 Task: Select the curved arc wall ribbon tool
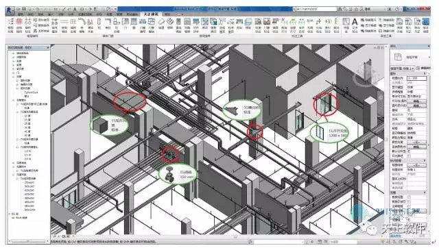[x=82, y=21]
